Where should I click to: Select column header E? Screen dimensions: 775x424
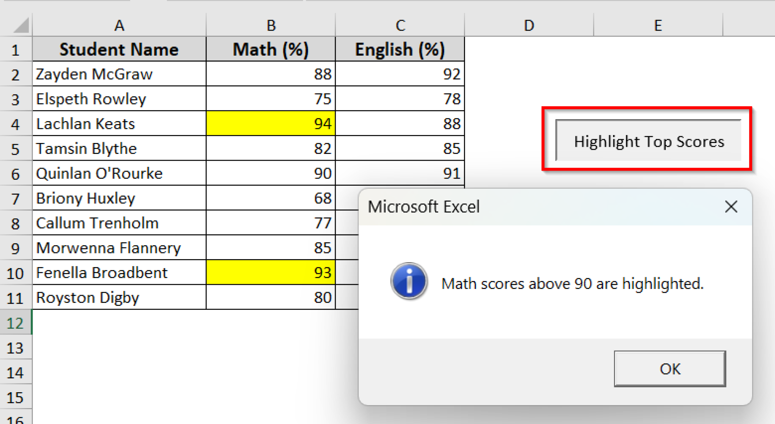658,25
